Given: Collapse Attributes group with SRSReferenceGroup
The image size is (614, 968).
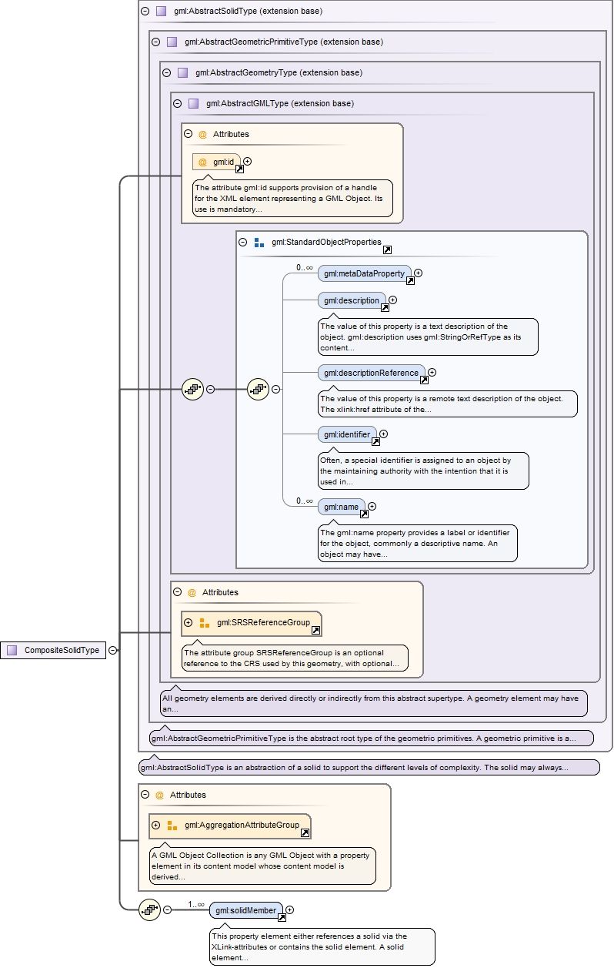Looking at the screenshot, I should pyautogui.click(x=177, y=592).
